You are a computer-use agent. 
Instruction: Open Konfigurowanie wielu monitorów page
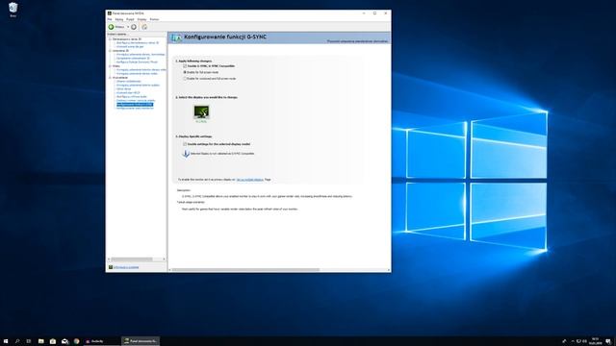(x=135, y=109)
